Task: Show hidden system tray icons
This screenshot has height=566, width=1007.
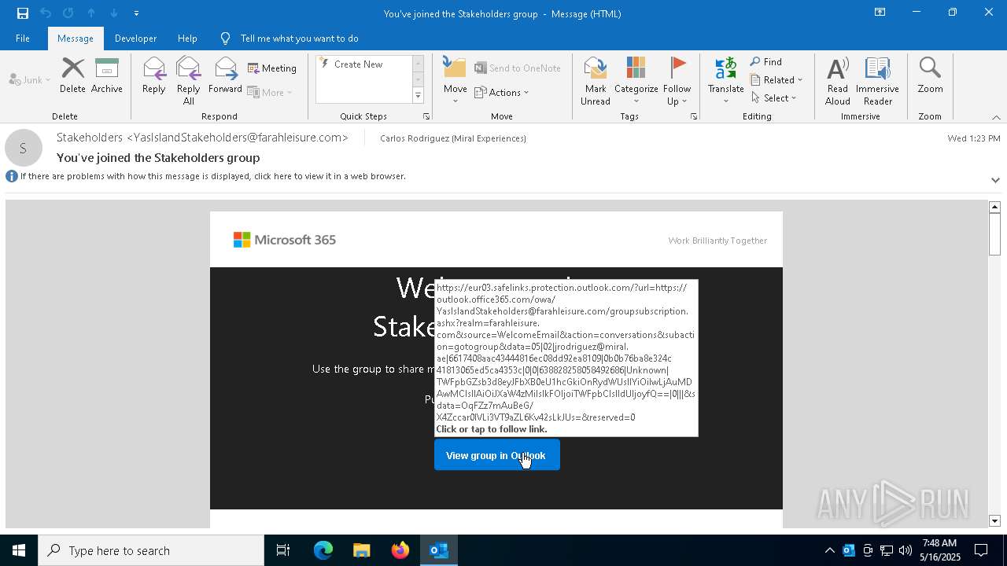Action: click(829, 550)
